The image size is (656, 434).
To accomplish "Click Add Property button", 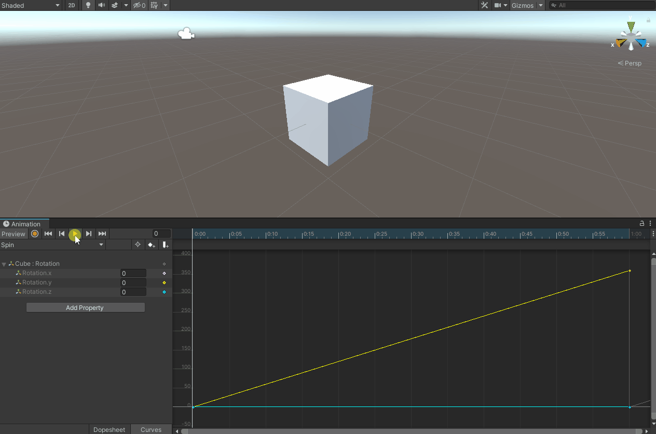I will point(86,308).
